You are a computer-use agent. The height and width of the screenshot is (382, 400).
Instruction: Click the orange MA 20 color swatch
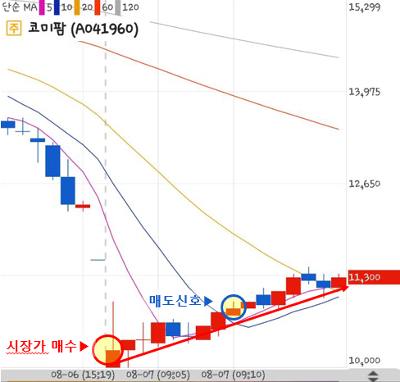77,7
